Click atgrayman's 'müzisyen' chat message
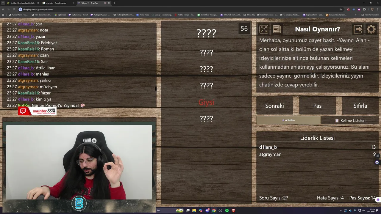This screenshot has height=214, width=381. tap(48, 87)
